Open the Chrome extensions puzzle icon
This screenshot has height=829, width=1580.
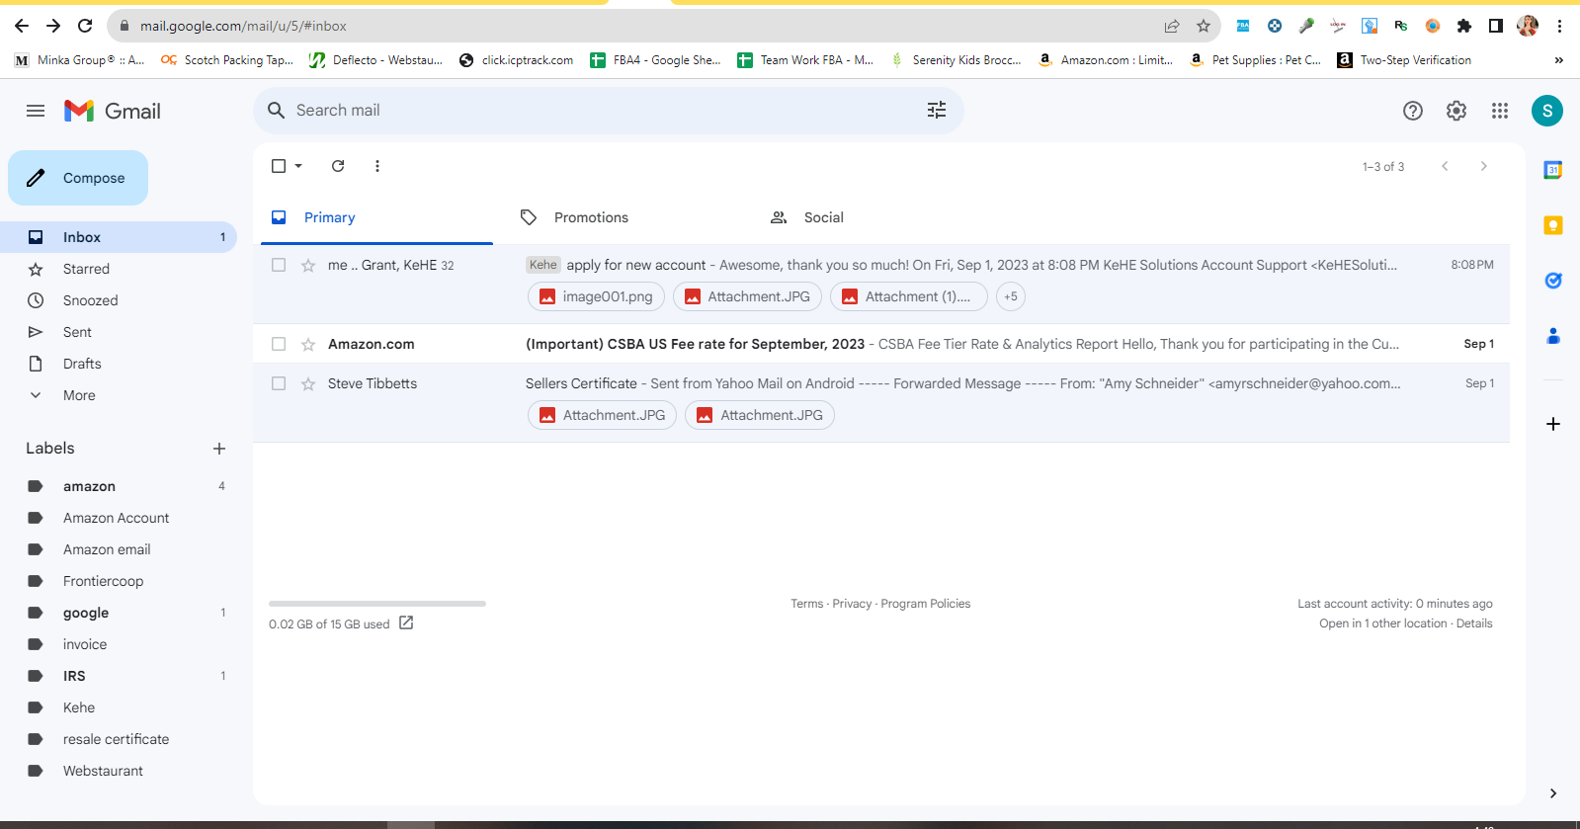[x=1464, y=26]
